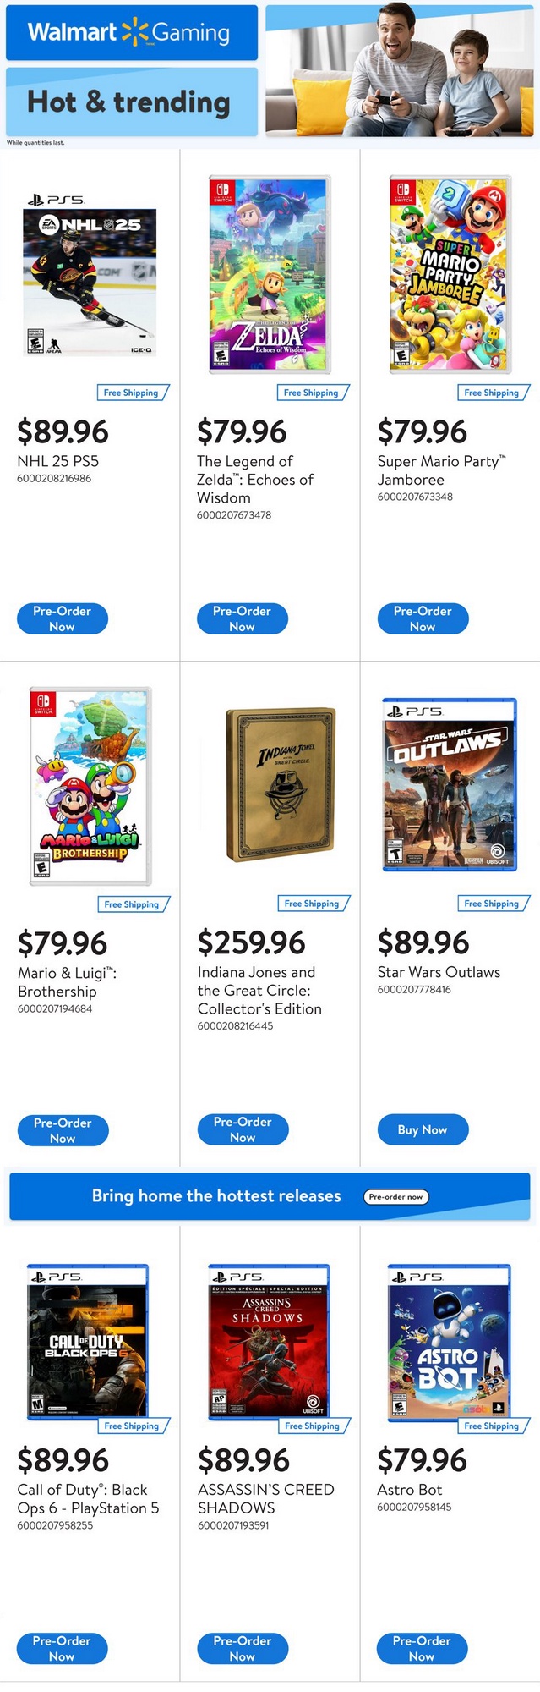Open Mario & Luigi Brothership cover image
The width and height of the screenshot is (540, 1692).
90,786
